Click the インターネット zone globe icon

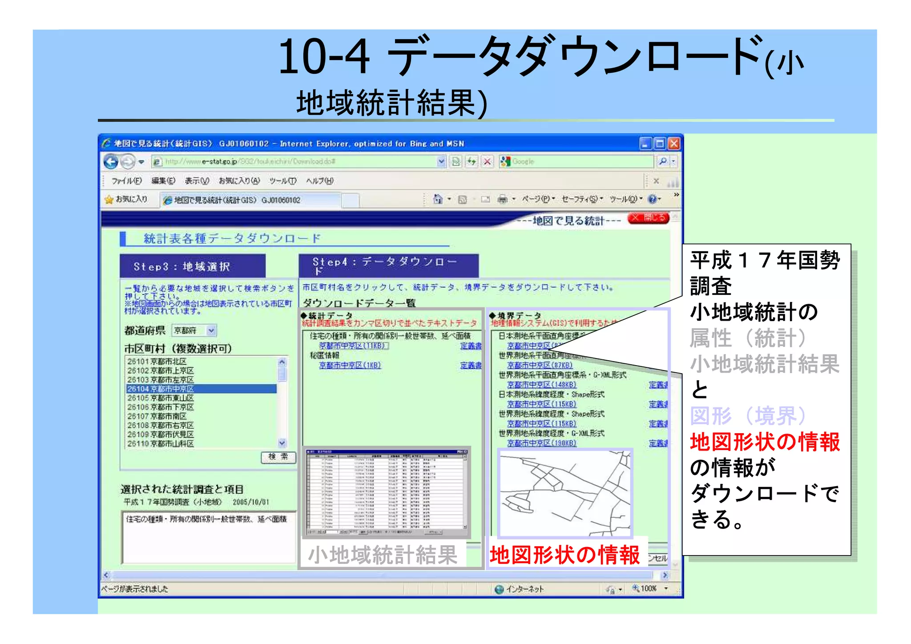point(500,589)
